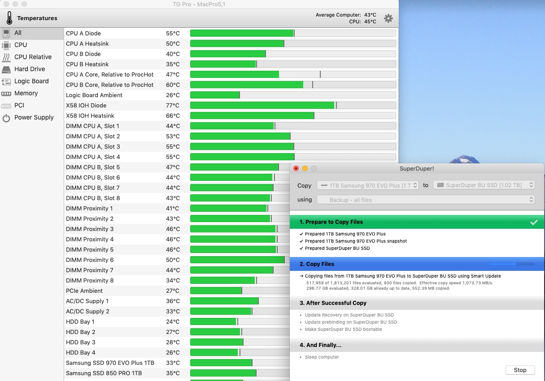Switch to Hard Drive category
The height and width of the screenshot is (381, 545).
tap(32, 69)
